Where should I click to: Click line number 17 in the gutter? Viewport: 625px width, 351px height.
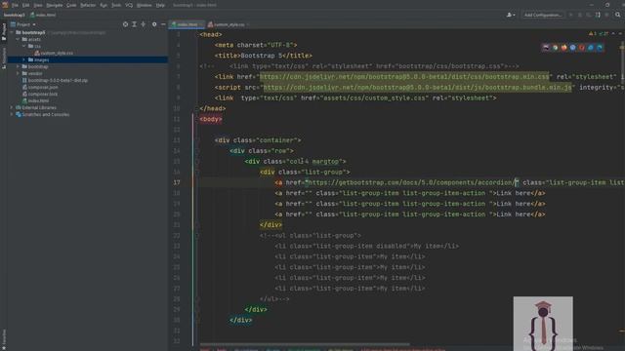pos(176,182)
